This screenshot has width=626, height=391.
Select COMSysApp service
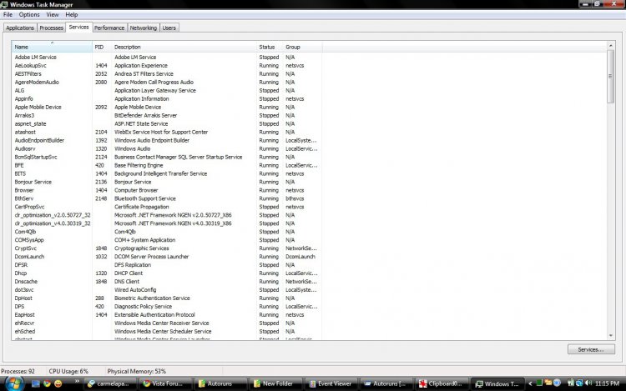coord(29,240)
